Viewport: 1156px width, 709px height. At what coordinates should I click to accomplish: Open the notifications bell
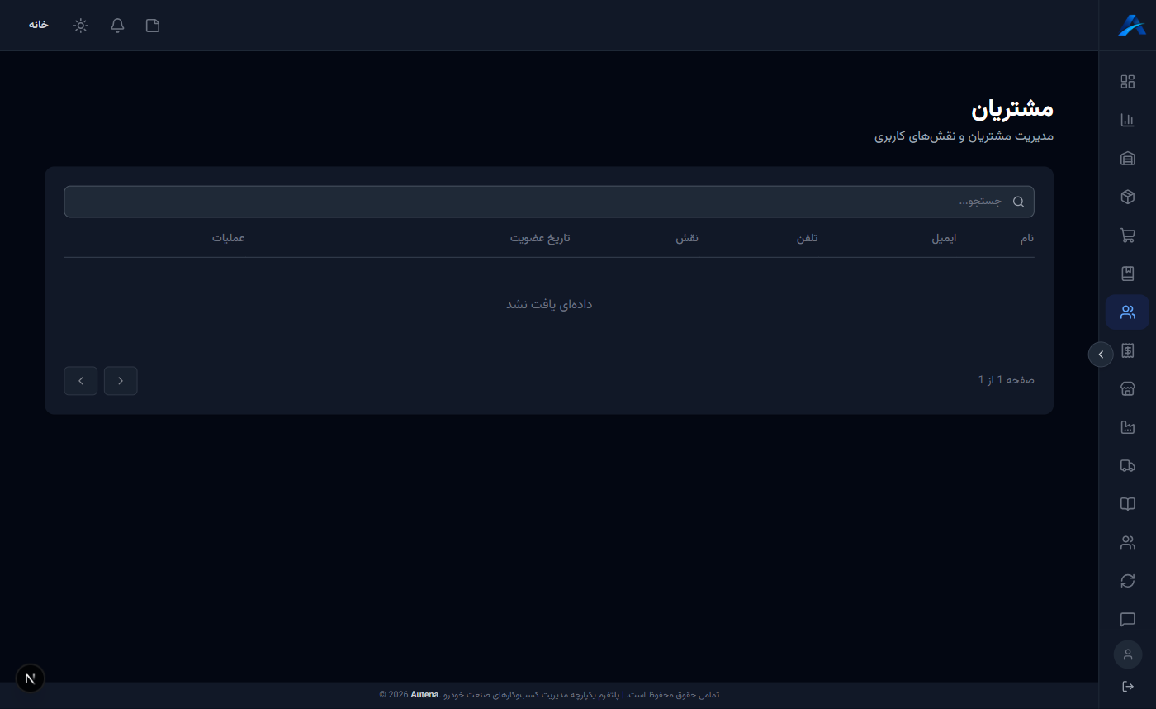pyautogui.click(x=117, y=26)
